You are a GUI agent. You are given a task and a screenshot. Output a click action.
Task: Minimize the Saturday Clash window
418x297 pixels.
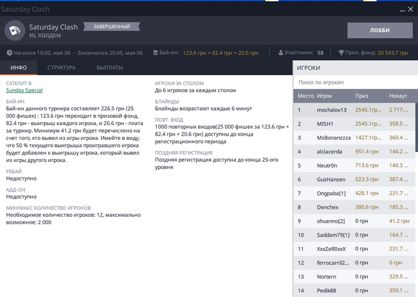tap(402, 10)
